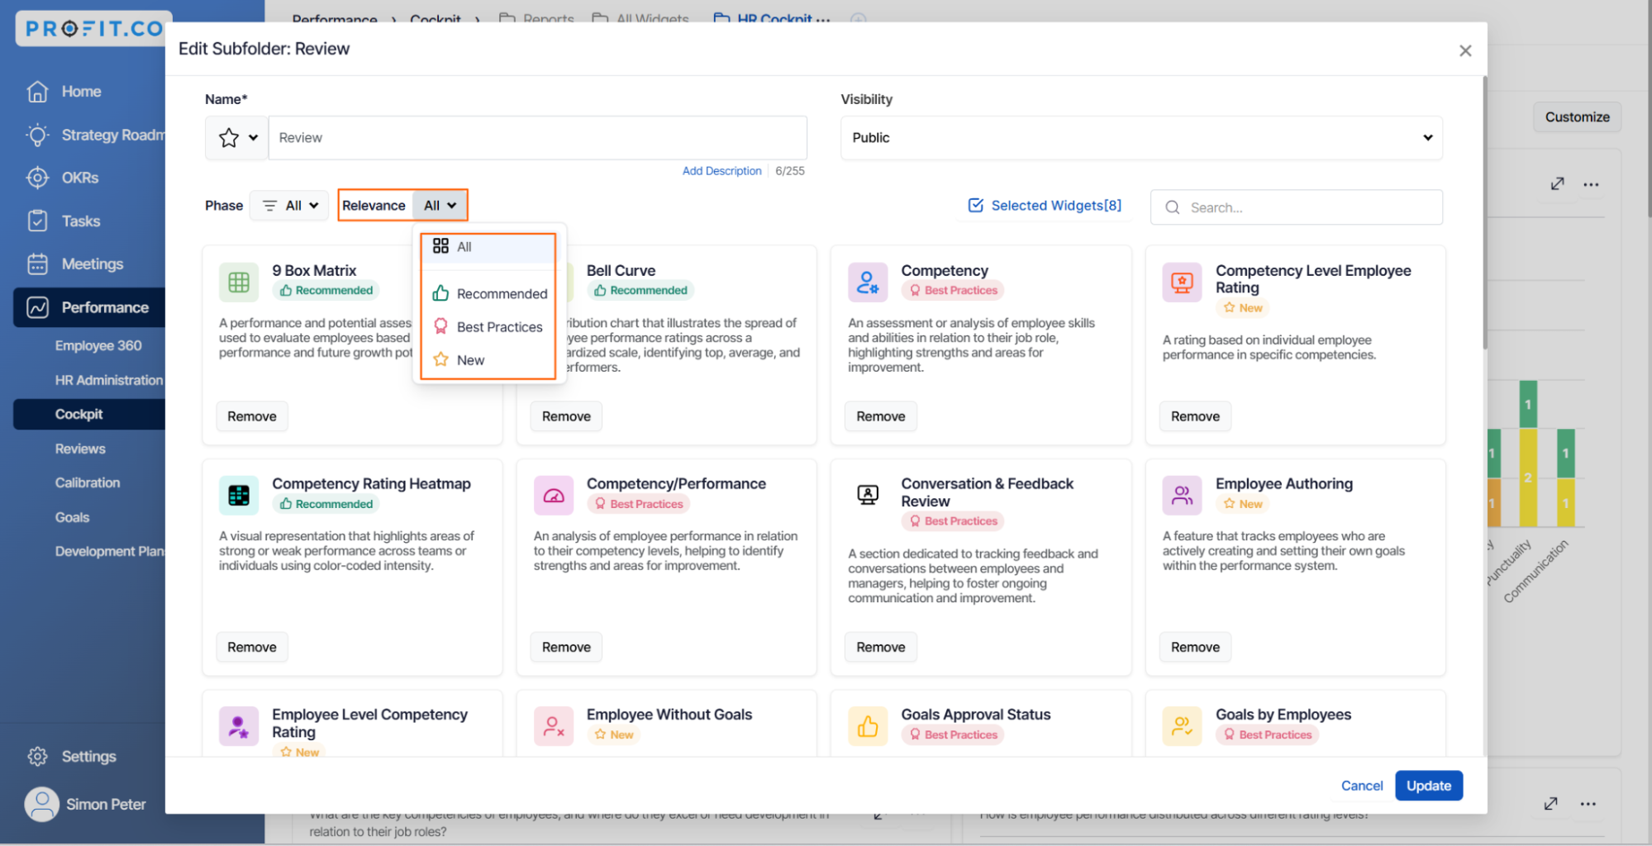Open Employee 360 in the sidebar

tap(98, 345)
